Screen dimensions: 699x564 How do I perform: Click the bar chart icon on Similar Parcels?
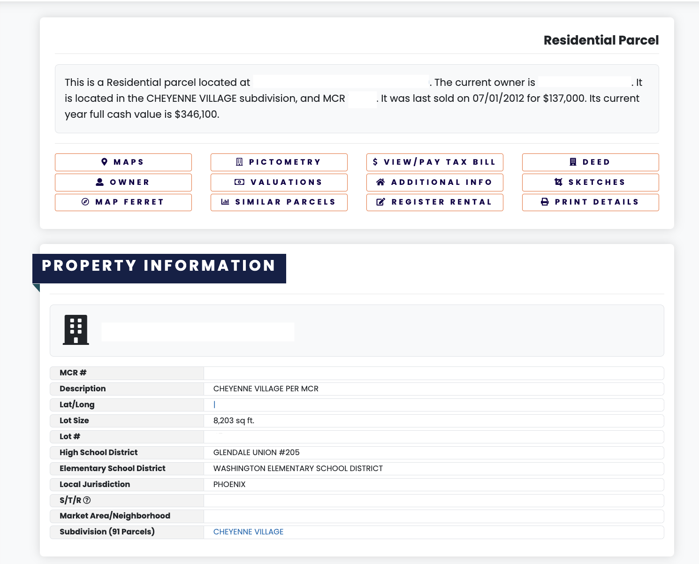(225, 202)
